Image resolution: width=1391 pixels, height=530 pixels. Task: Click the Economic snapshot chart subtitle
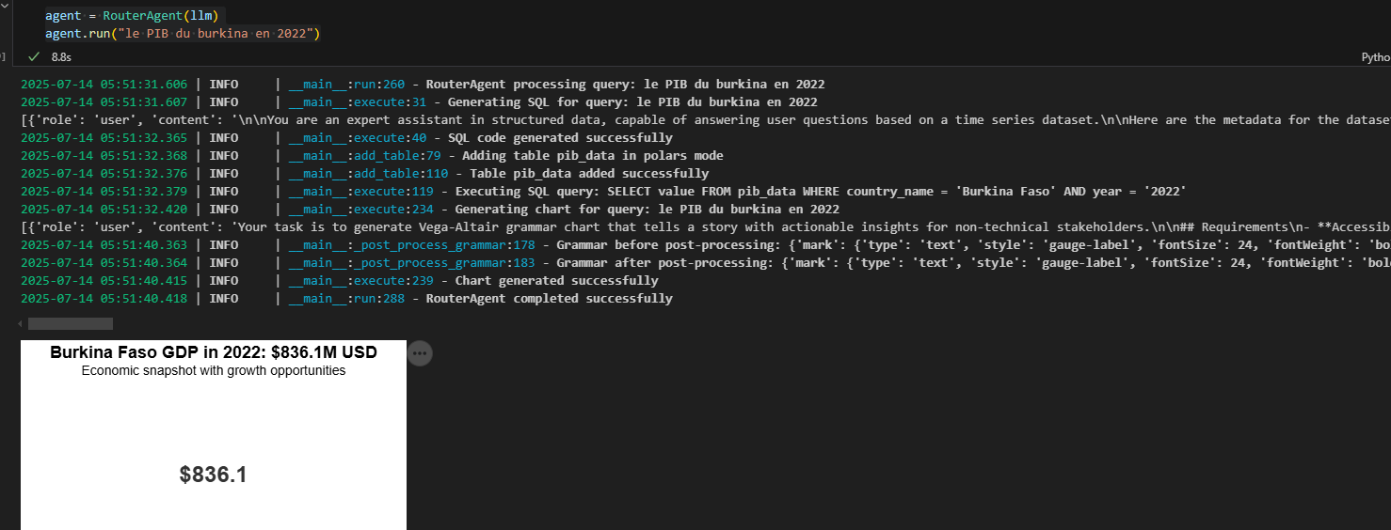214,370
